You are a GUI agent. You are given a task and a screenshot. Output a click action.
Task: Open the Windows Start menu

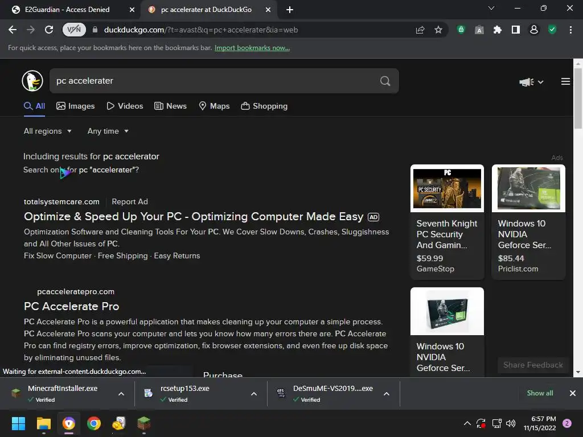(18, 423)
